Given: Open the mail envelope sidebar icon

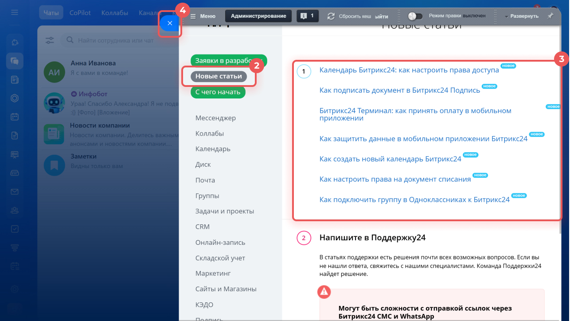Looking at the screenshot, I should (x=15, y=192).
